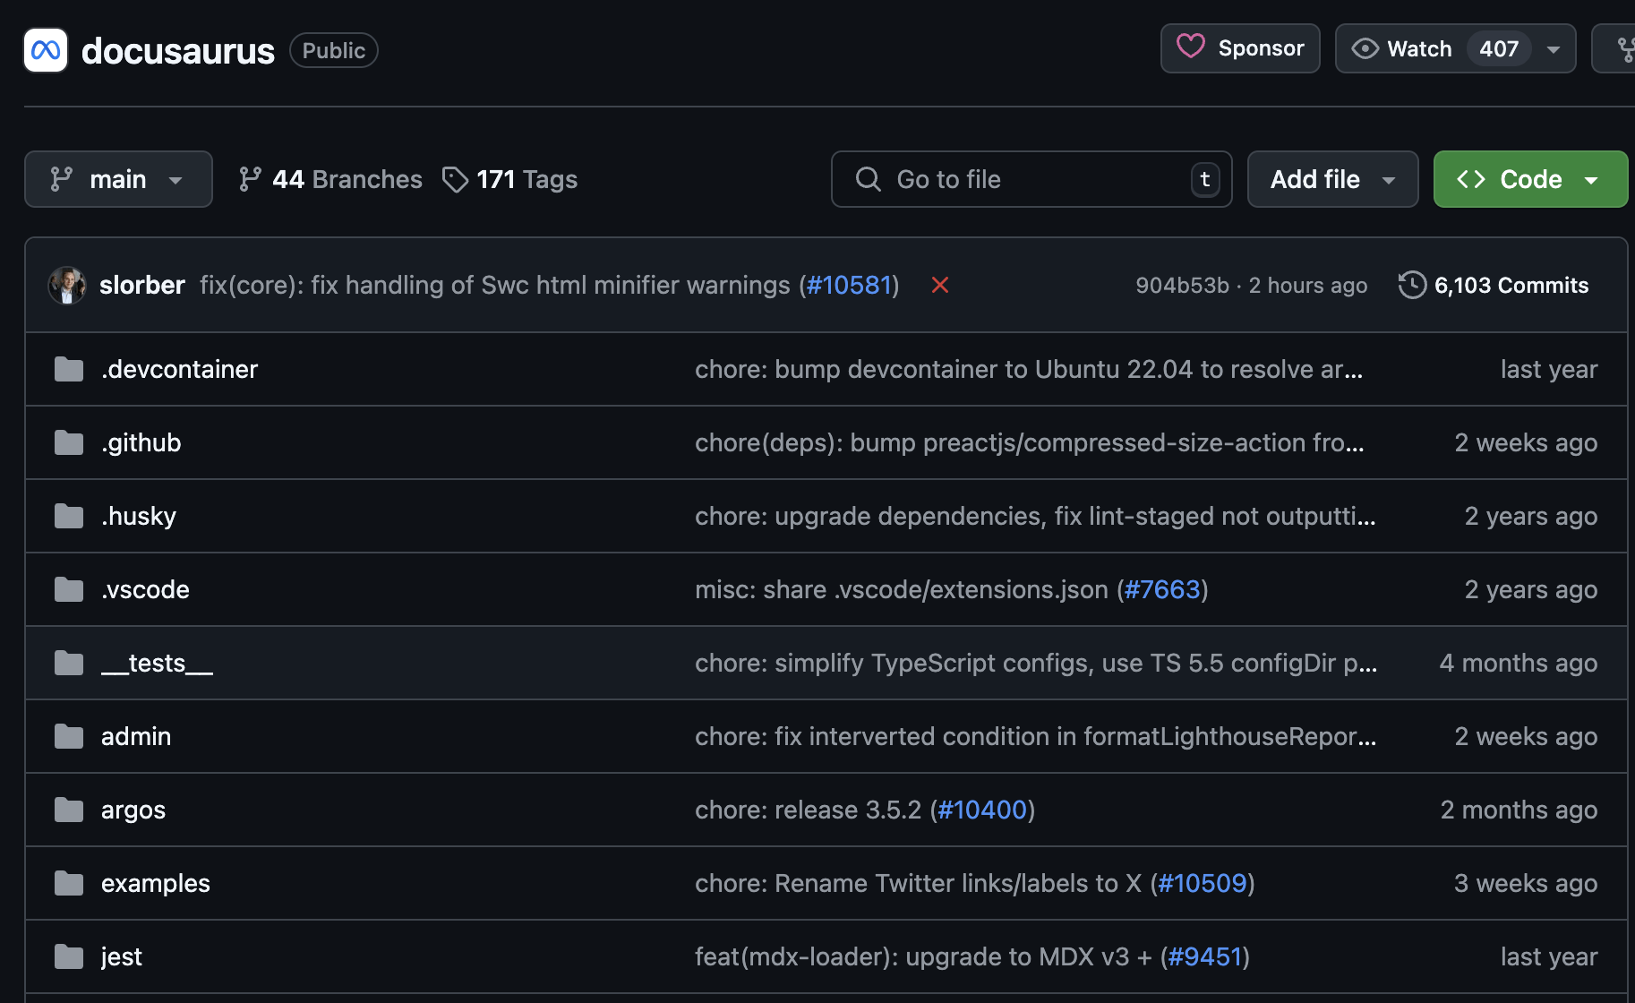Open the bump devcontainer to Ubuntu commit
This screenshot has height=1003, width=1635.
[x=1029, y=369]
